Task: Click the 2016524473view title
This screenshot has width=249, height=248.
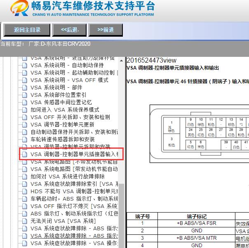Action: click(x=151, y=61)
